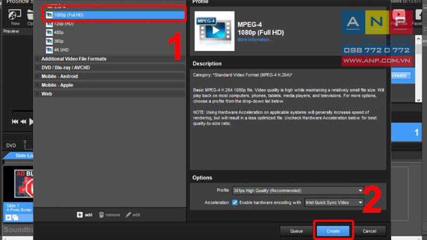Expand the Web category

[110, 94]
